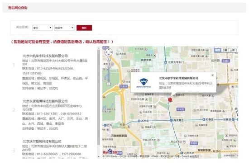249x165 pixels.
Task: Select 北京东源海博科技发展有限公司 in service list
Action: click(45, 101)
